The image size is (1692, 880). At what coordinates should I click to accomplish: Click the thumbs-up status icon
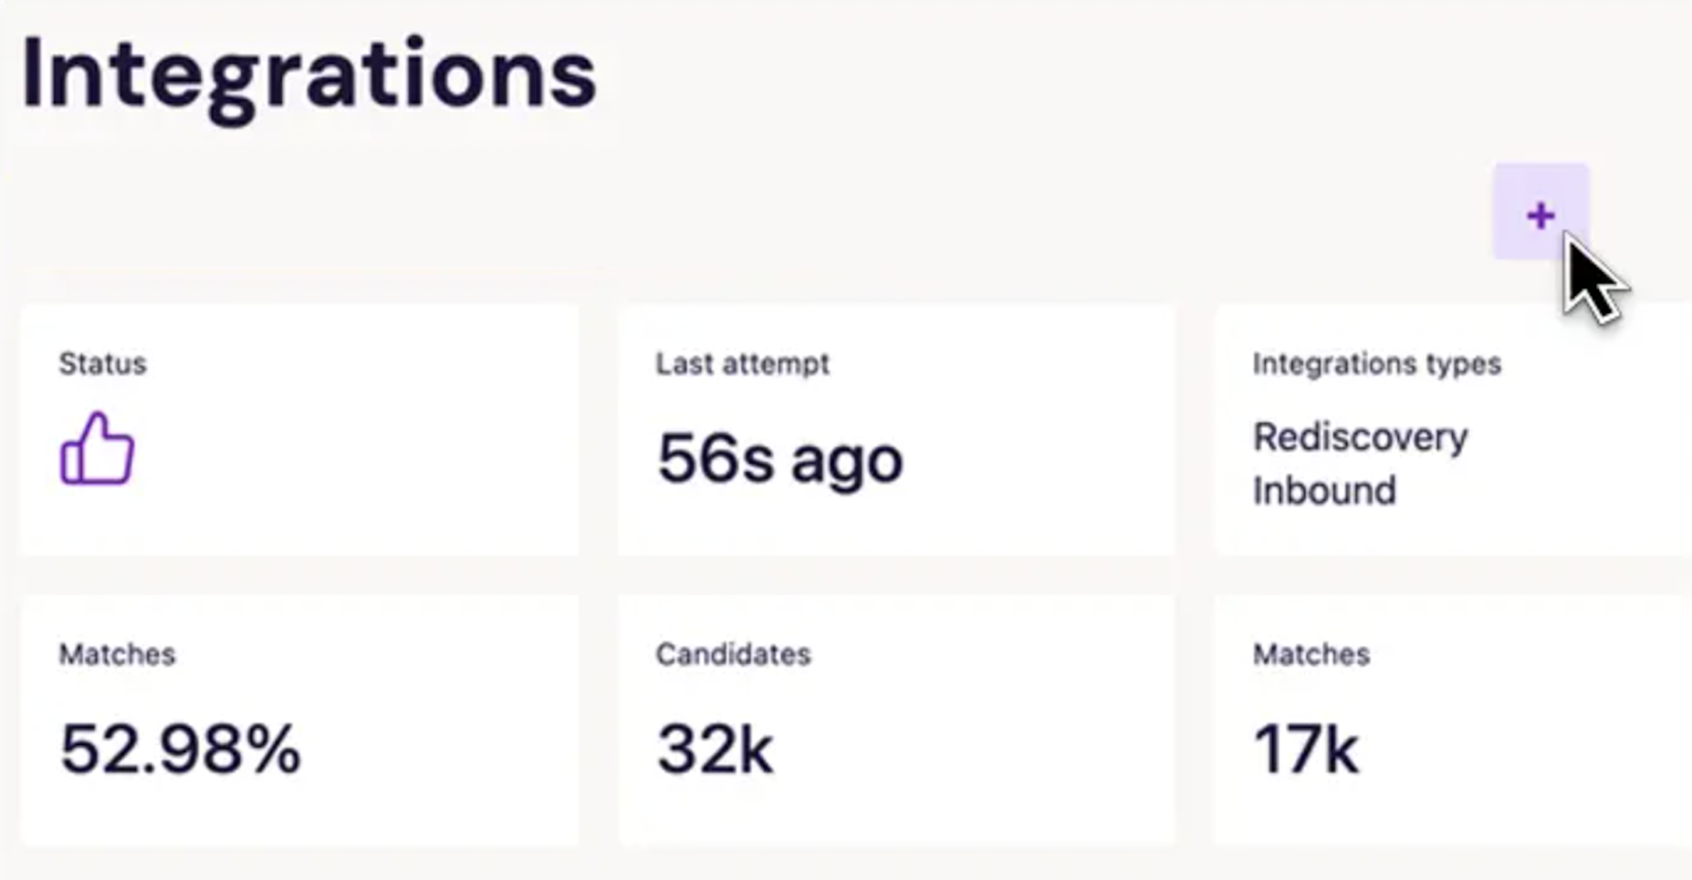[97, 448]
